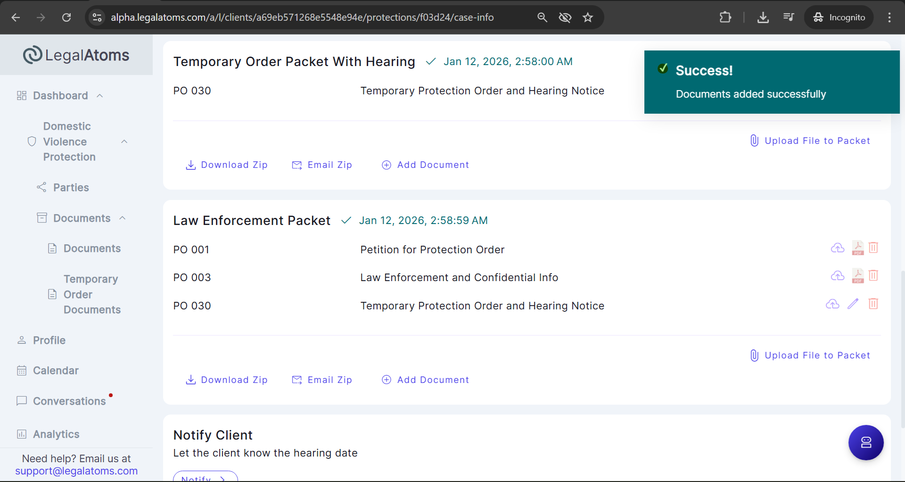The height and width of the screenshot is (482, 905).
Task: Delete the Petition for Protection Order document
Action: [x=873, y=248]
